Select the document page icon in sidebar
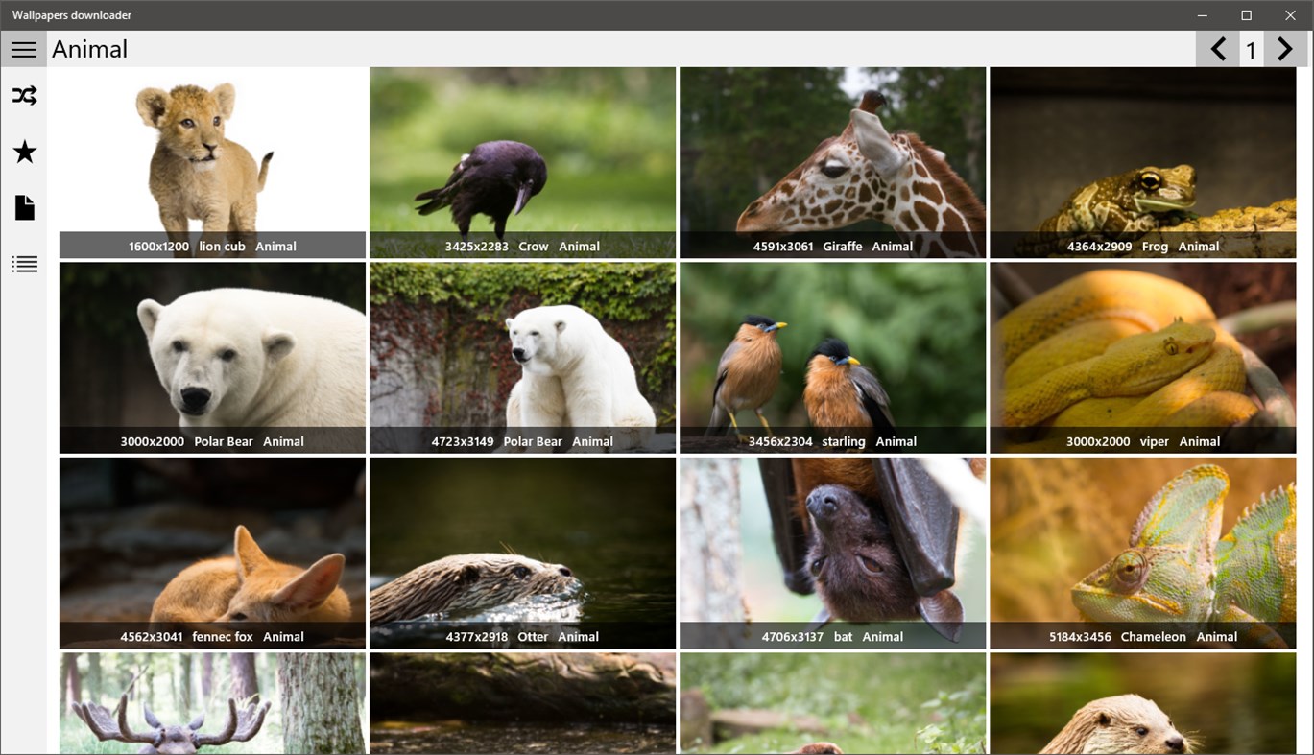 [x=23, y=207]
